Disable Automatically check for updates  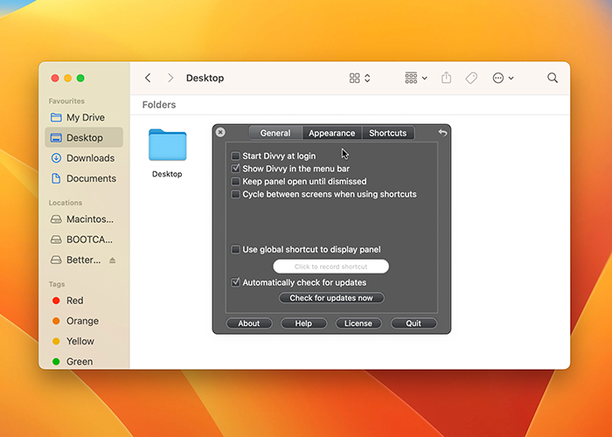pyautogui.click(x=235, y=282)
